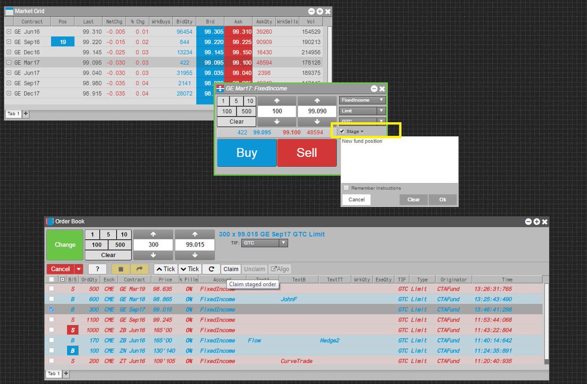Click the question mark help button
The height and width of the screenshot is (384, 587).
pos(97,269)
